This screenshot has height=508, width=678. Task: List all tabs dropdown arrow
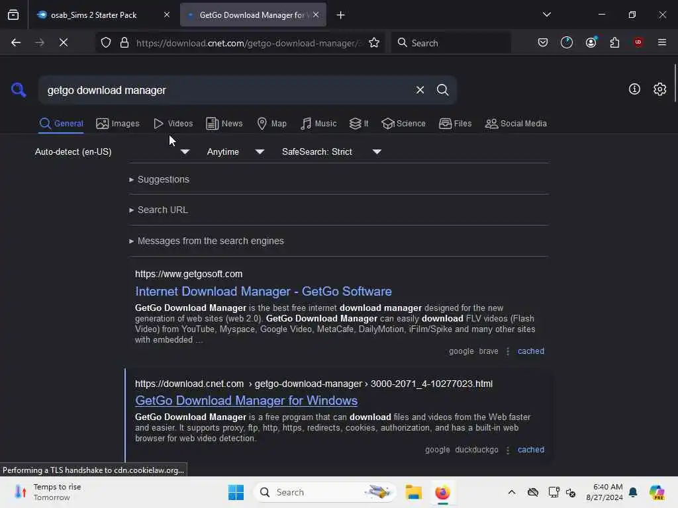click(547, 15)
